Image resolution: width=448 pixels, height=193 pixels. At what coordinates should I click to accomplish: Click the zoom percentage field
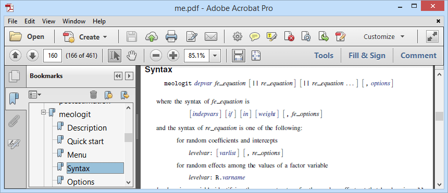point(197,55)
